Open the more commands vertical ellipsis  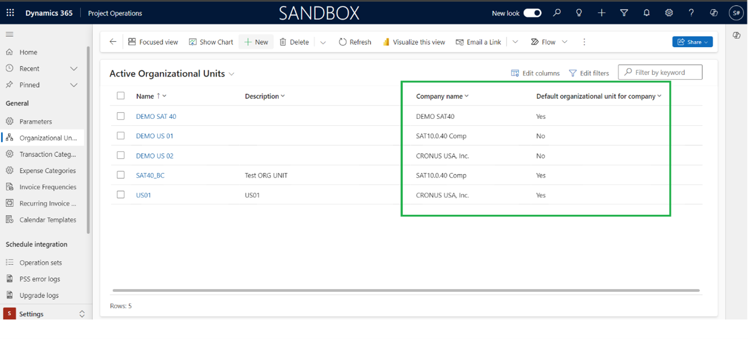(x=584, y=42)
